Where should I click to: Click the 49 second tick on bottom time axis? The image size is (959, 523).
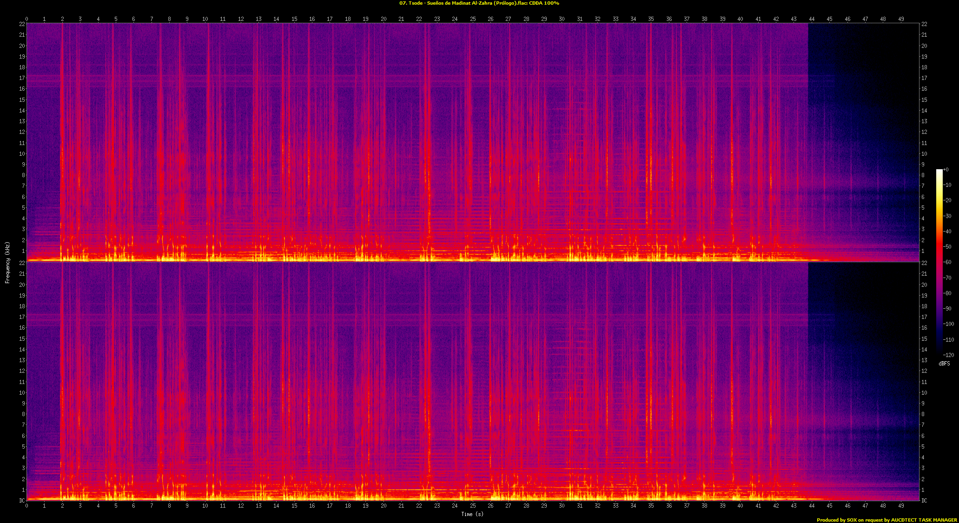[901, 506]
